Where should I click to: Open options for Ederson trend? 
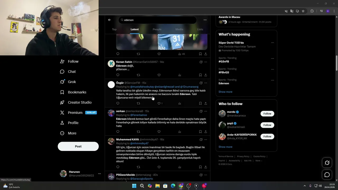tap(273, 80)
